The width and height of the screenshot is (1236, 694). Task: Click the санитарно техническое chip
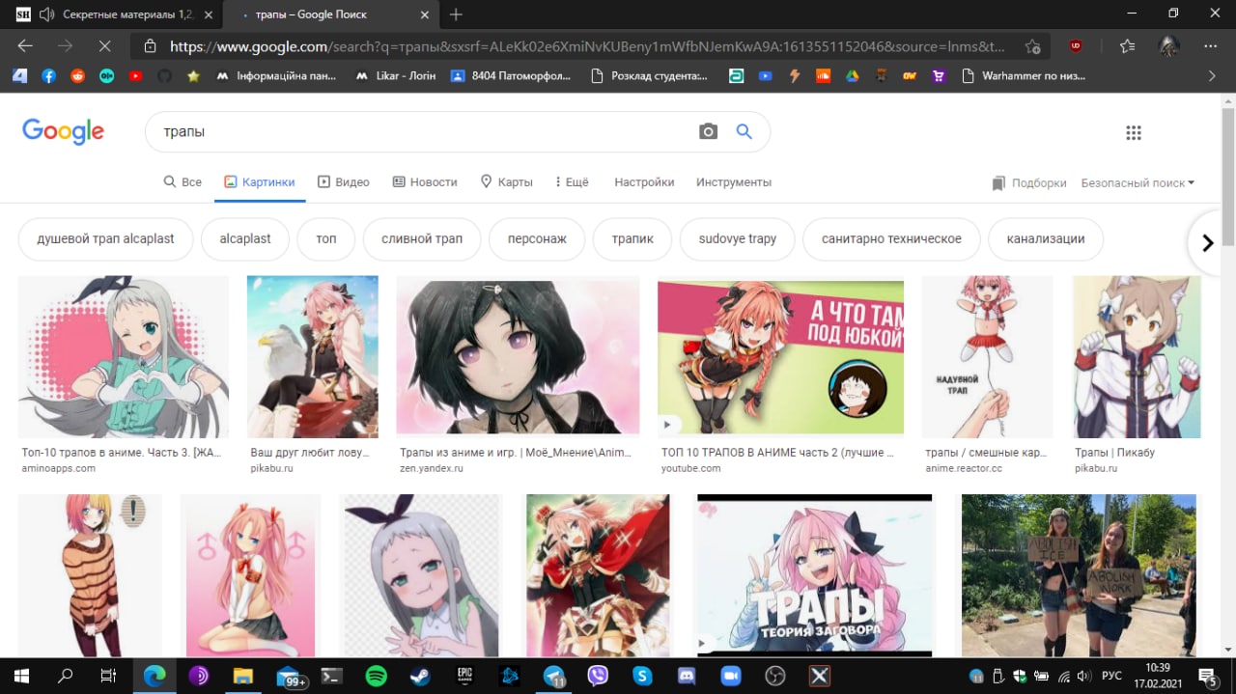tap(891, 239)
